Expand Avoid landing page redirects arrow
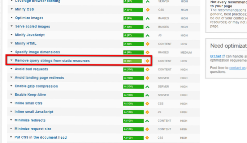The width and height of the screenshot is (247, 143). click(x=11, y=77)
